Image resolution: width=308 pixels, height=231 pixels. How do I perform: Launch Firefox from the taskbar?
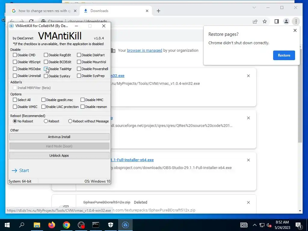click(52, 225)
